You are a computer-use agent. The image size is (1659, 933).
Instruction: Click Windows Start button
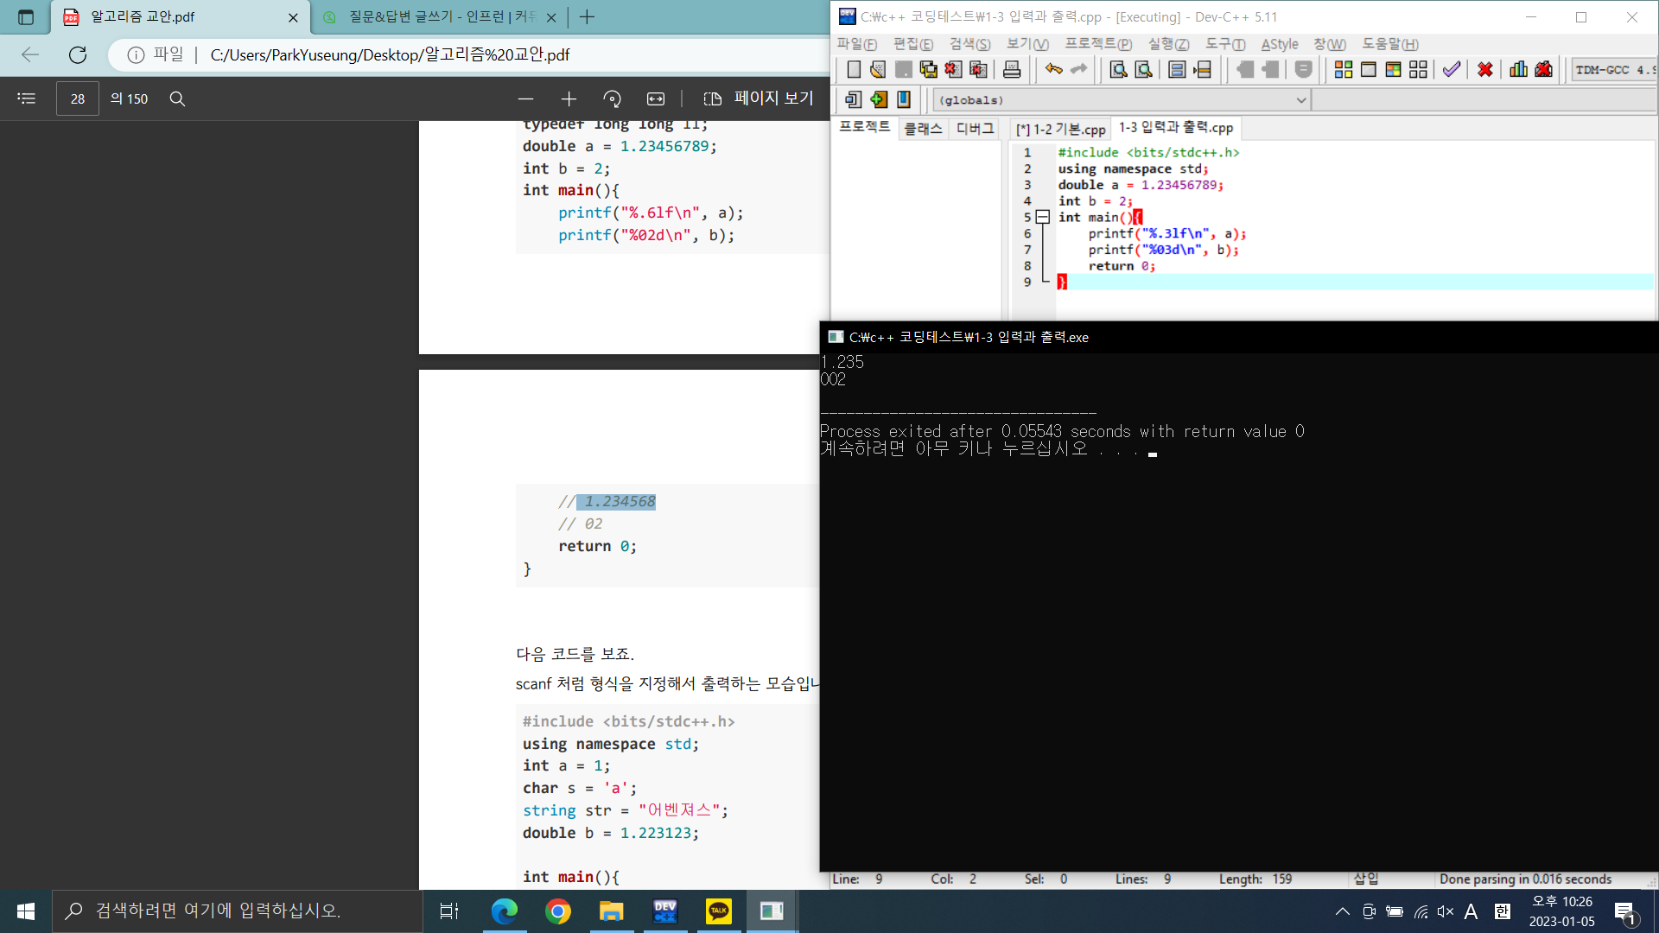click(26, 911)
